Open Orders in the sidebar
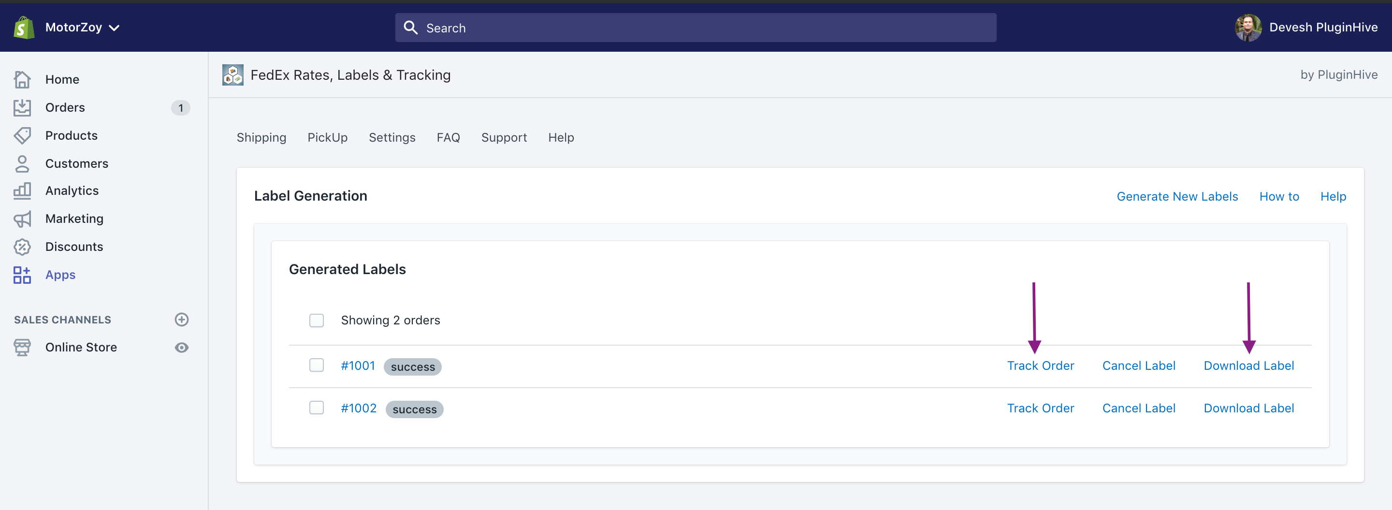Screen dimensions: 1392x510 point(65,107)
